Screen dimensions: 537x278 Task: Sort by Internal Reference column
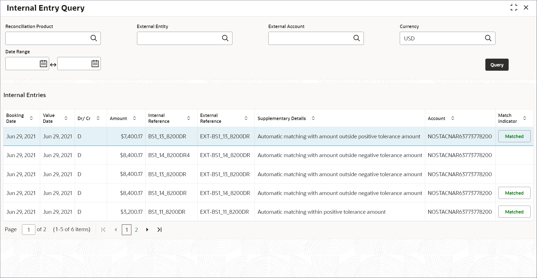coord(189,118)
